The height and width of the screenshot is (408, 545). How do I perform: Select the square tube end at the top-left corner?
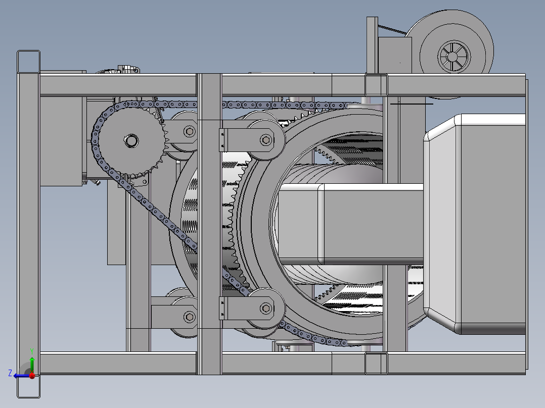tap(28, 62)
